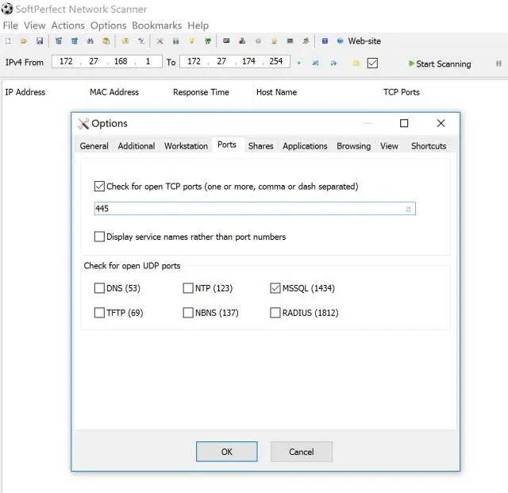The image size is (508, 493).
Task: Click the MAC Address column header
Action: click(114, 92)
